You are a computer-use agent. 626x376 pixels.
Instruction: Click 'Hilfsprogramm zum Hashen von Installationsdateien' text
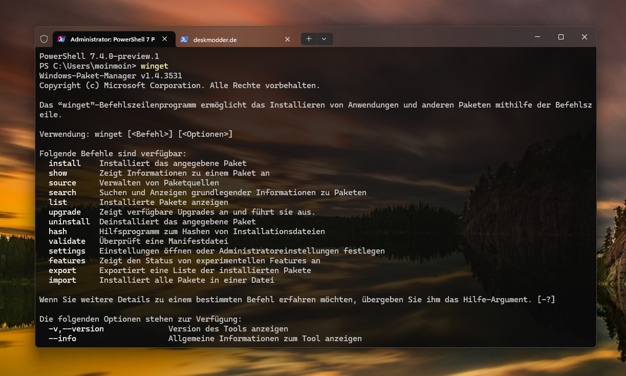(x=212, y=232)
